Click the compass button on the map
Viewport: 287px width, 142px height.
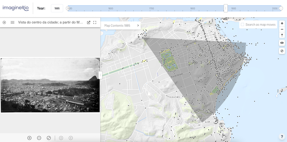[282, 51]
